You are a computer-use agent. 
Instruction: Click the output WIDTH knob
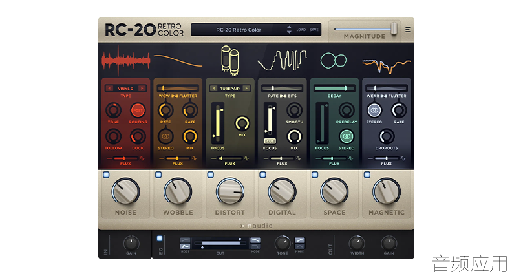coord(357,243)
